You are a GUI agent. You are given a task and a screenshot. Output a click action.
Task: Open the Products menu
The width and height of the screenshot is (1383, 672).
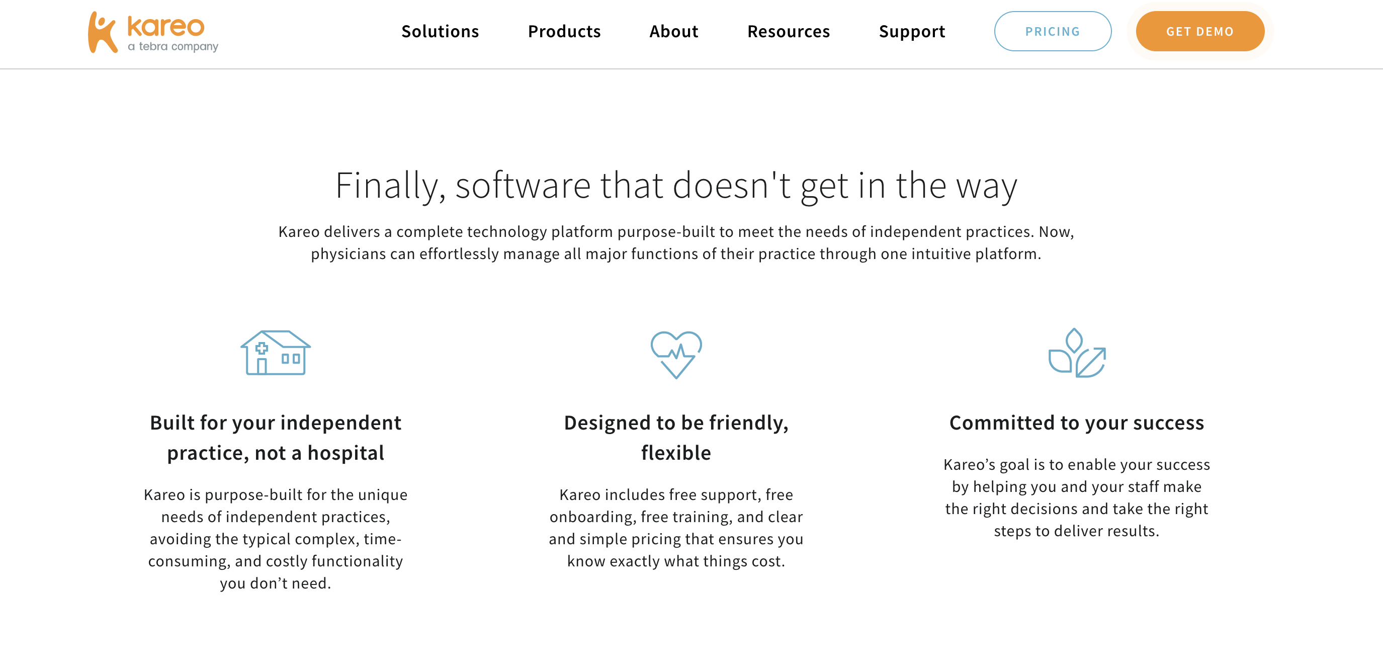click(x=564, y=31)
